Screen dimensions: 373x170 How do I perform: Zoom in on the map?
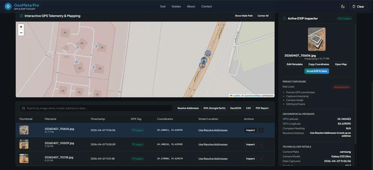point(21,27)
